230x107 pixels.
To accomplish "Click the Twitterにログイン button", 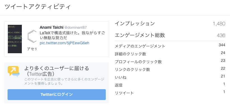I will 57,94.
